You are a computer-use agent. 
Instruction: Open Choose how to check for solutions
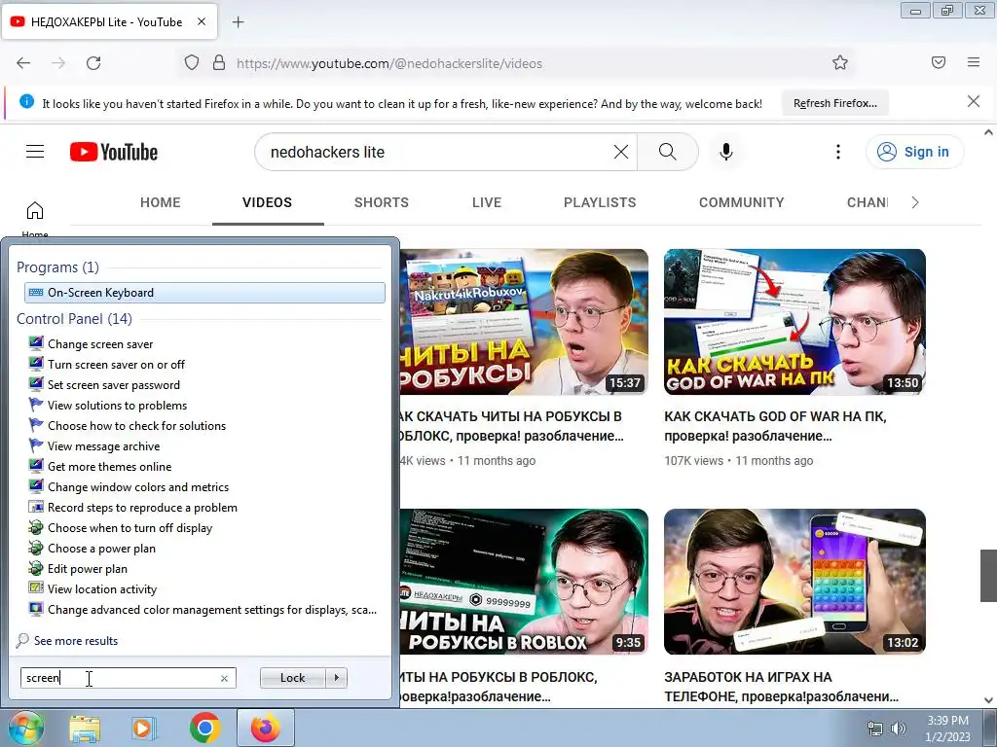coord(136,426)
